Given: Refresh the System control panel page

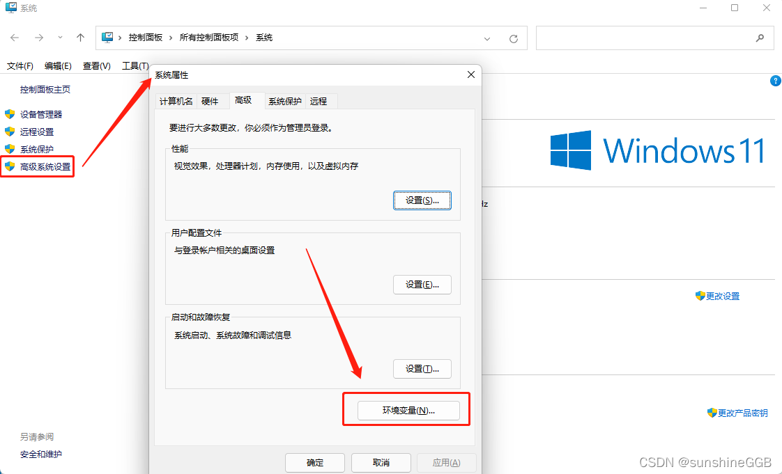Looking at the screenshot, I should point(513,38).
